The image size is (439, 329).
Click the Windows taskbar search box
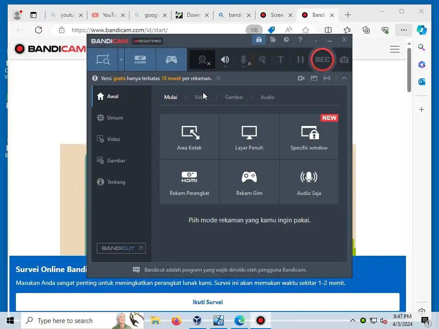click(x=82, y=320)
